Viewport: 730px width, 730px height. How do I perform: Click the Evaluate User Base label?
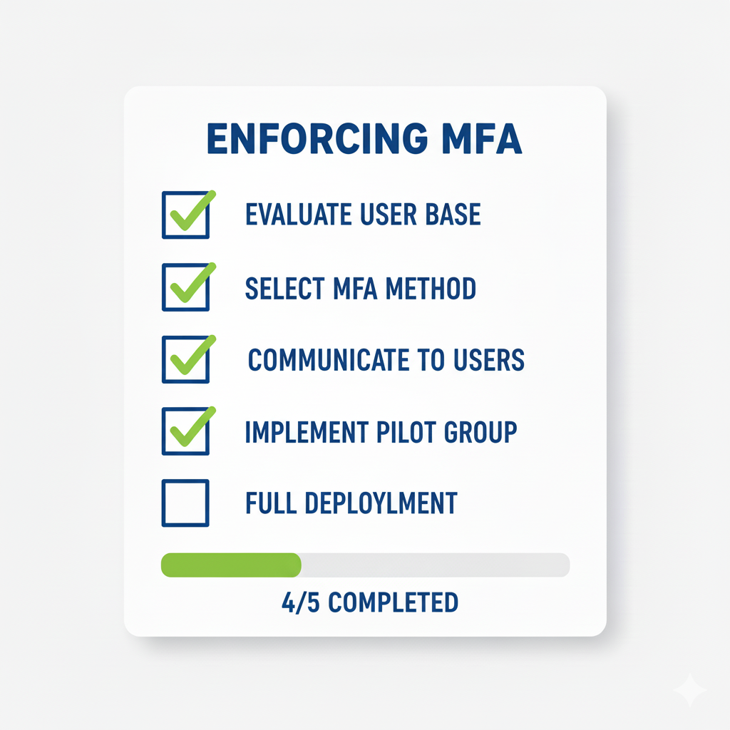tap(363, 214)
